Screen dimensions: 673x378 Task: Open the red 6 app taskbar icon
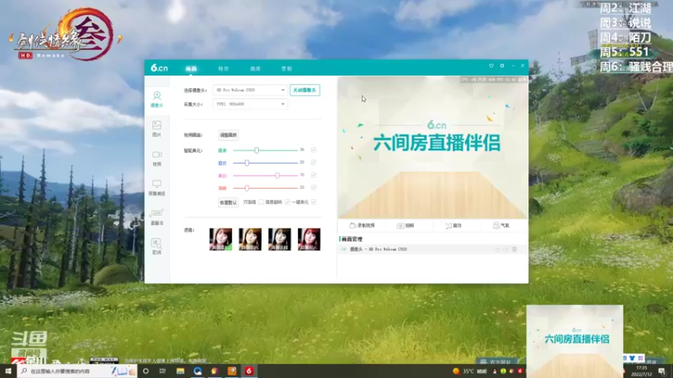(249, 371)
